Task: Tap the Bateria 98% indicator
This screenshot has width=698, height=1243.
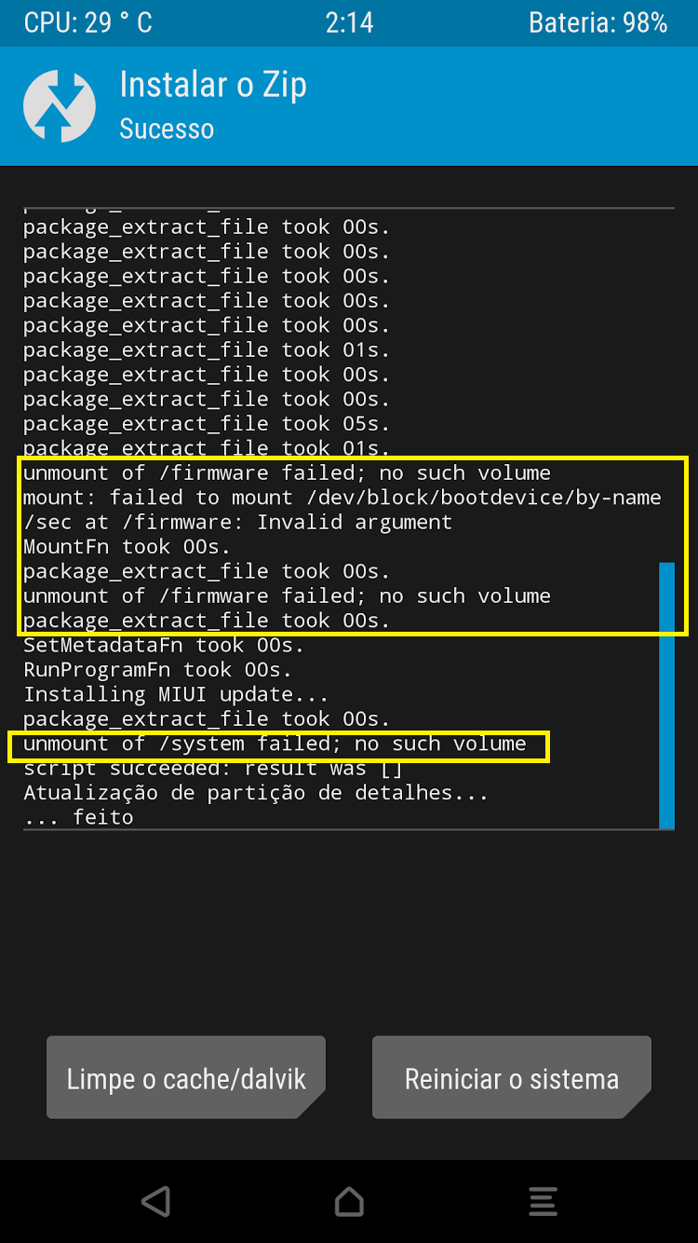Action: [598, 22]
